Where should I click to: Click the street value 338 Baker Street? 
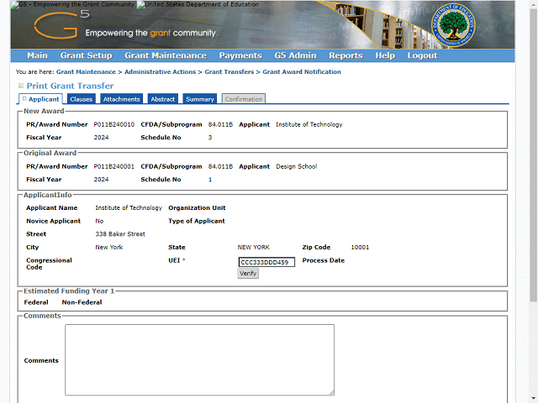click(x=120, y=234)
